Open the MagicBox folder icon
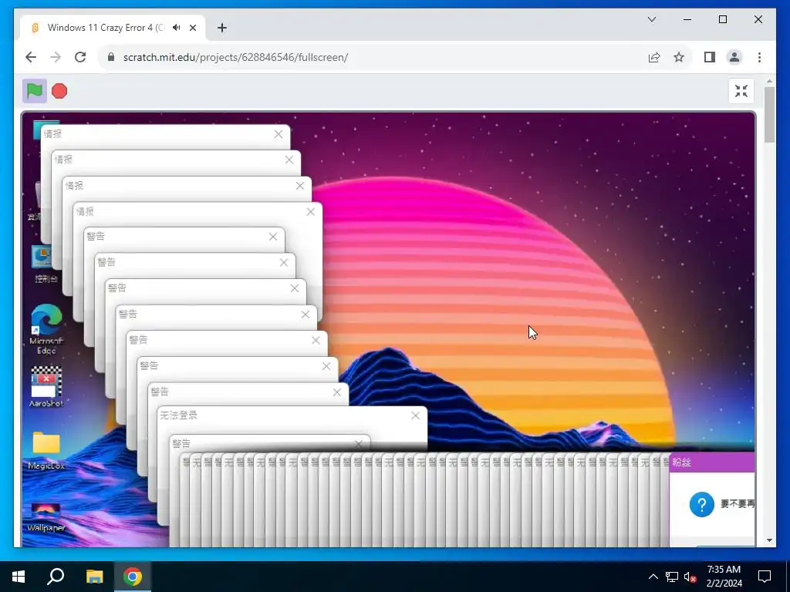790x592 pixels. tap(46, 449)
